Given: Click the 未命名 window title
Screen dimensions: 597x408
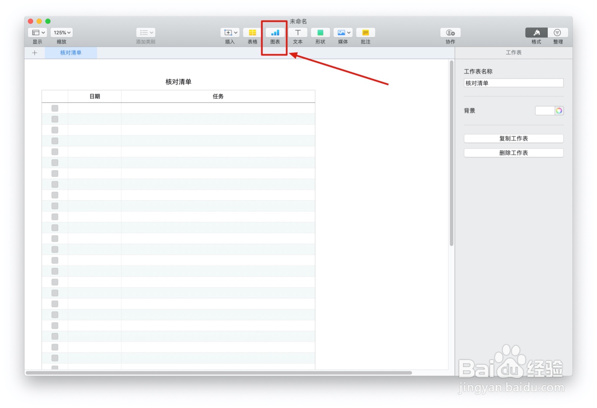Looking at the screenshot, I should [x=298, y=21].
